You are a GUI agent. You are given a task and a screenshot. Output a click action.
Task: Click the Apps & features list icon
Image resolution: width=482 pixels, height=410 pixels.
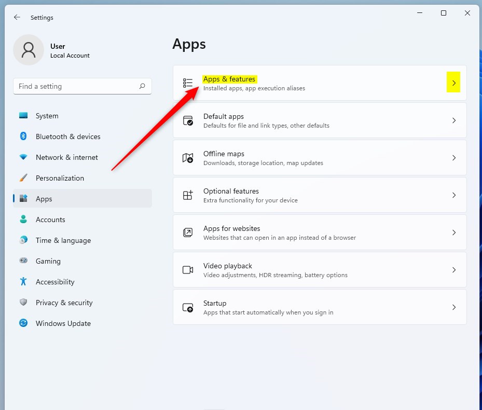(187, 82)
